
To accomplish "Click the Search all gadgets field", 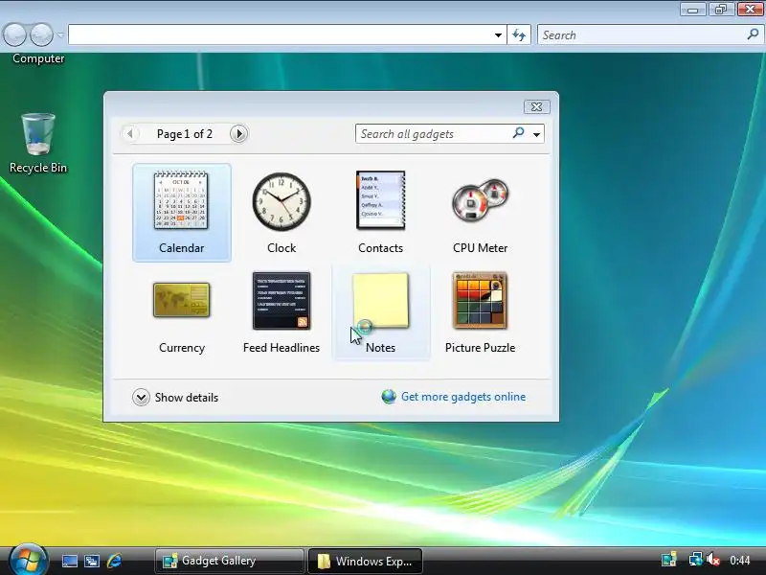I will [433, 133].
